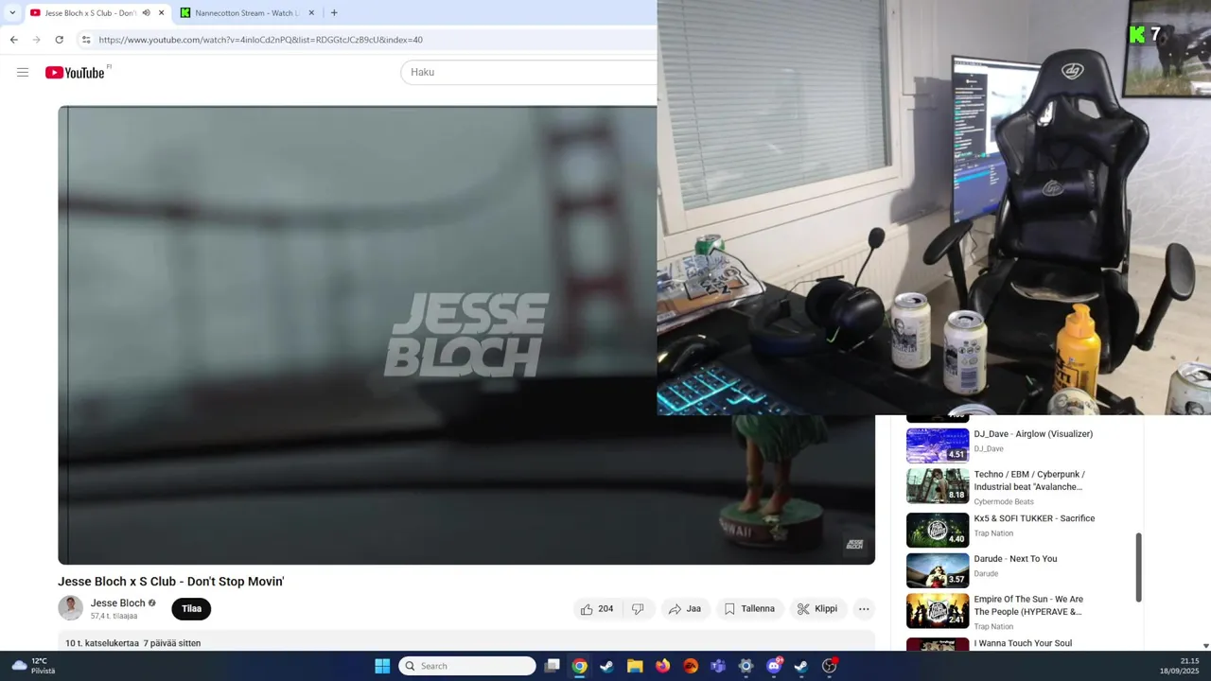Click the Windows taskbar Search box
The width and height of the screenshot is (1211, 681).
pyautogui.click(x=467, y=666)
